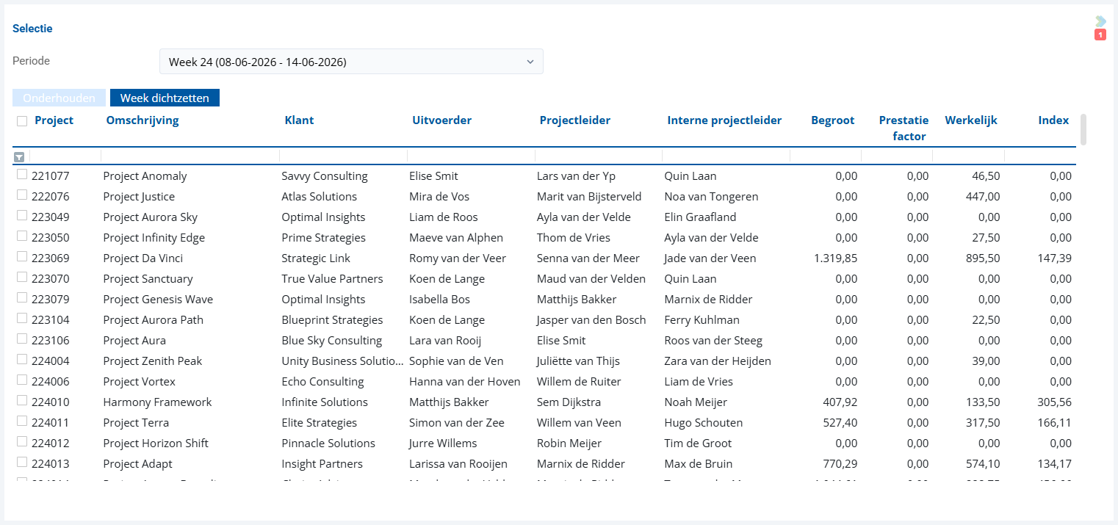Click the Index value 147,39
1118x525 pixels.
(1055, 258)
